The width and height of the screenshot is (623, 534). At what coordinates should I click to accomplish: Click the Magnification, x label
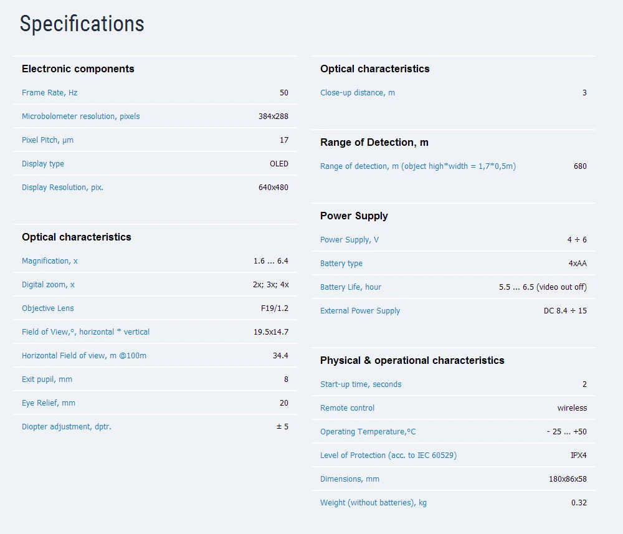[x=50, y=261]
